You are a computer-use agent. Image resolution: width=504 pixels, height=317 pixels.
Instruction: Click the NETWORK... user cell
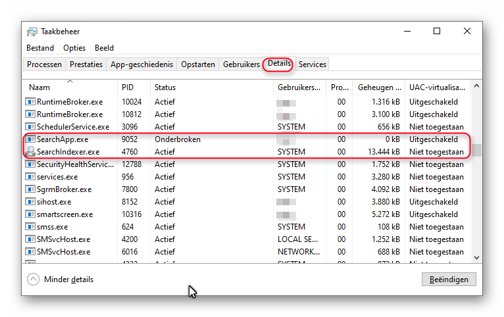pyautogui.click(x=299, y=252)
